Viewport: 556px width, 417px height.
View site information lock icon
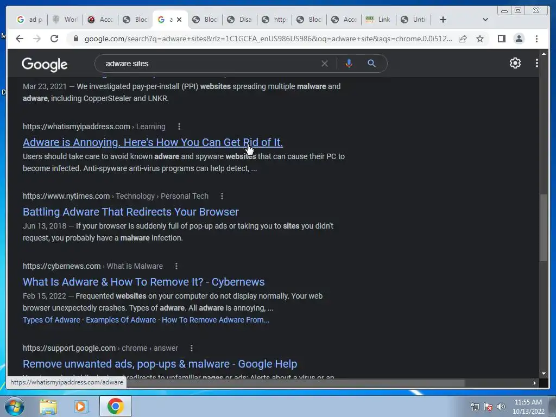point(75,39)
